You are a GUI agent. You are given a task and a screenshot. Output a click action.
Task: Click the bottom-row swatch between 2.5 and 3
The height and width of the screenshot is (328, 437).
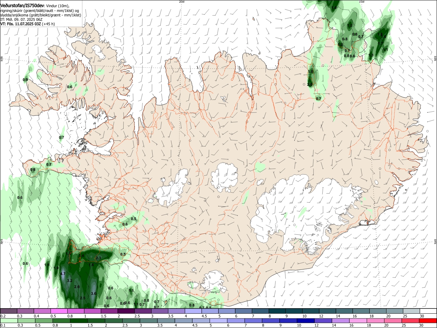[x=131, y=320]
